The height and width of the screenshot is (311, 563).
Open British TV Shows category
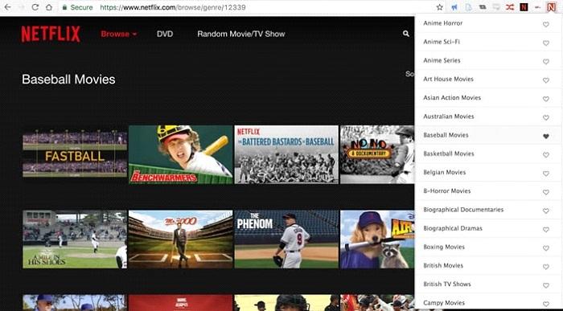[446, 284]
